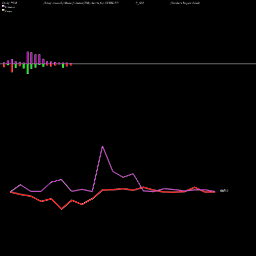Select the 'Volume' legend label

[x=10, y=7]
